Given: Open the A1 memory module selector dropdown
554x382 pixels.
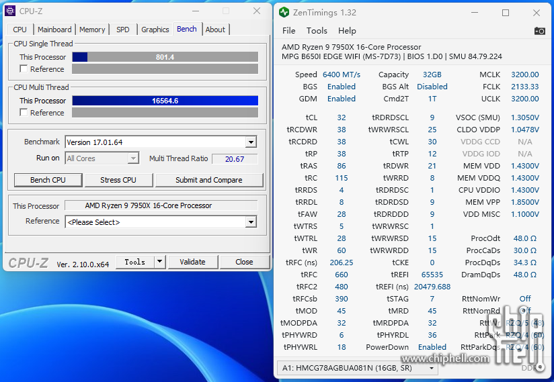Looking at the screenshot, I should [432, 369].
